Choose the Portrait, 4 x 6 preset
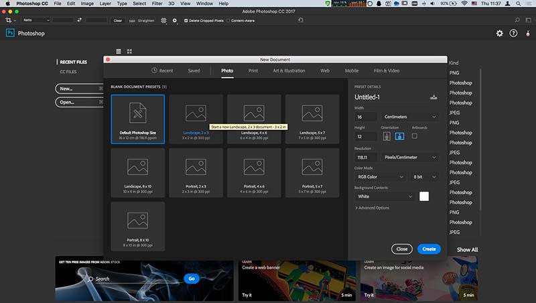 click(254, 173)
